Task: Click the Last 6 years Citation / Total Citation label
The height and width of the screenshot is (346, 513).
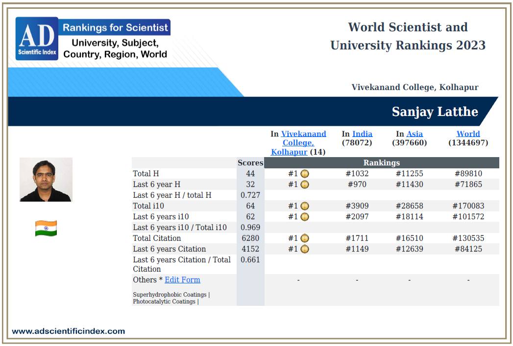Action: coord(182,264)
